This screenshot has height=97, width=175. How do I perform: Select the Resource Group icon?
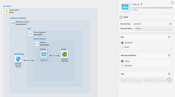[13, 23]
